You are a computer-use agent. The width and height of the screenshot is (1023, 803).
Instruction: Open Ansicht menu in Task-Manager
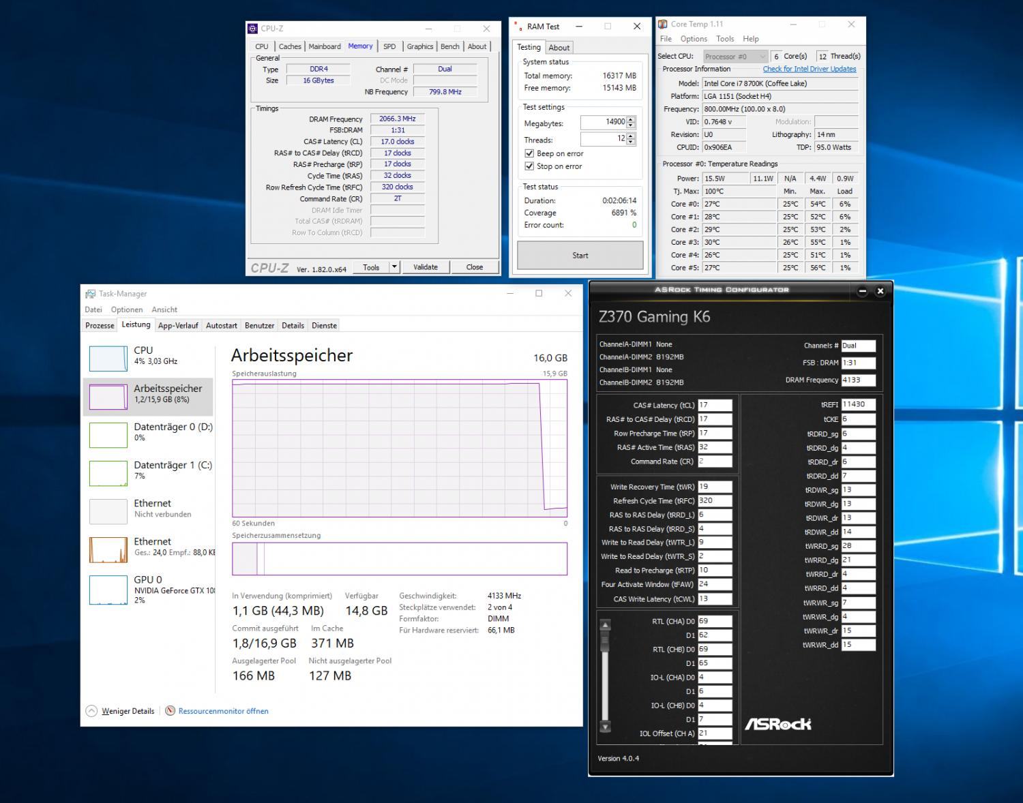point(164,309)
